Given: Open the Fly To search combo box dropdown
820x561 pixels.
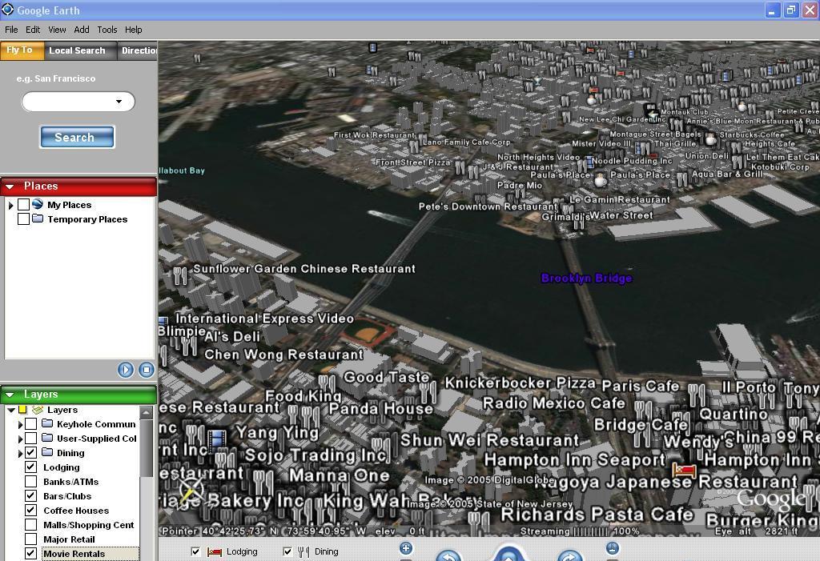Looking at the screenshot, I should [x=119, y=102].
